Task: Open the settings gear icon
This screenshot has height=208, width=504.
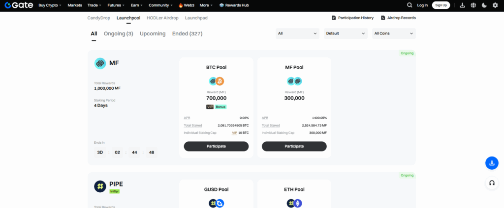Action: point(495,5)
